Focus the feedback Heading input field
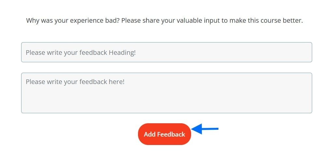Viewport: 333px width, 157px height. (x=167, y=52)
